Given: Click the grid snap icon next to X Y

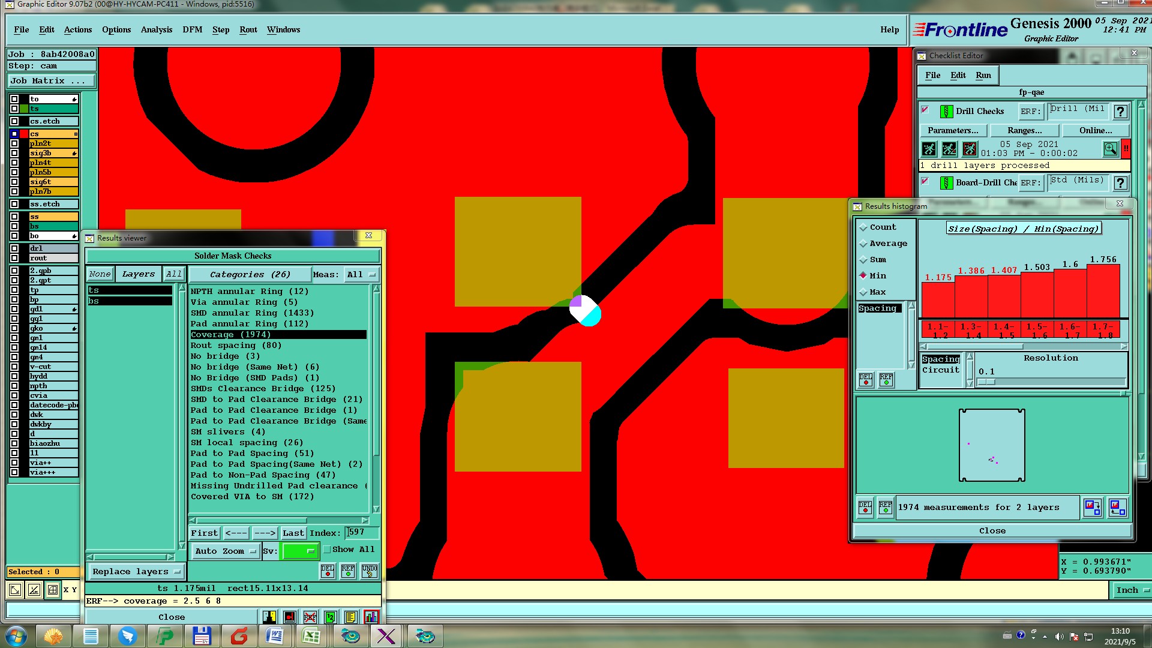Looking at the screenshot, I should (x=53, y=590).
